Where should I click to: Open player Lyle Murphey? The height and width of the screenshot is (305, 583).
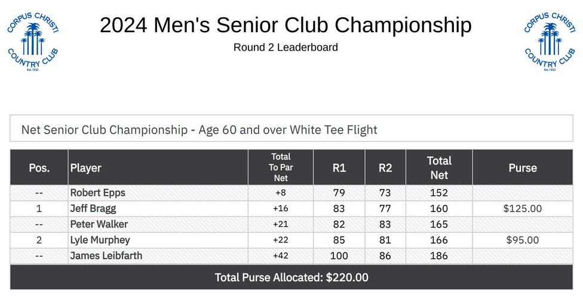click(x=100, y=240)
